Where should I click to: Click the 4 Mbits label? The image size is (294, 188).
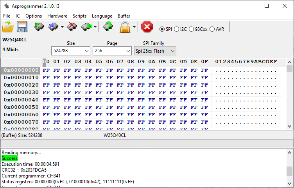point(11,50)
